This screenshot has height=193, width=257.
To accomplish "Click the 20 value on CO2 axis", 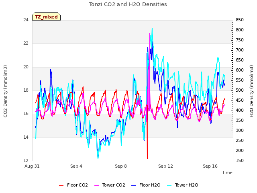I will pyautogui.click(x=26, y=67).
